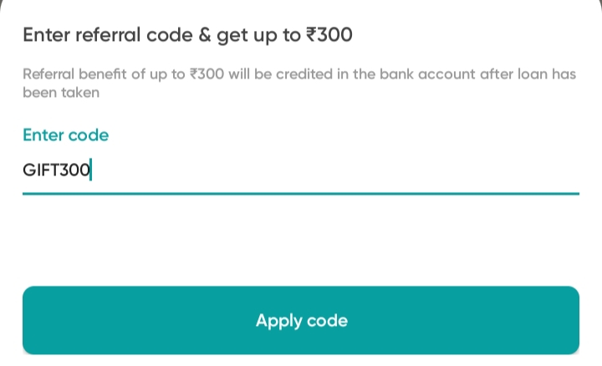Click the GIFT300 referral code input field
This screenshot has height=366, width=602.
(301, 170)
